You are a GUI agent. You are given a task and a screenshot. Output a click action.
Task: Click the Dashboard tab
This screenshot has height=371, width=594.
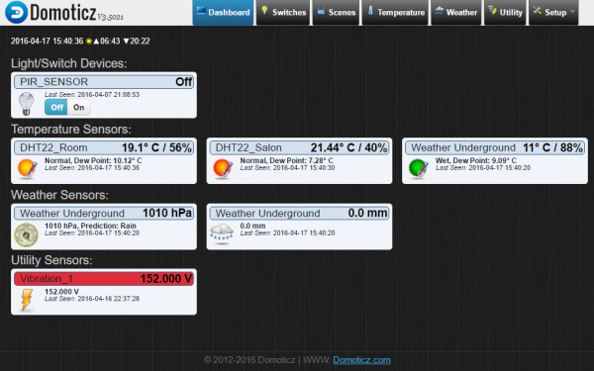click(223, 13)
